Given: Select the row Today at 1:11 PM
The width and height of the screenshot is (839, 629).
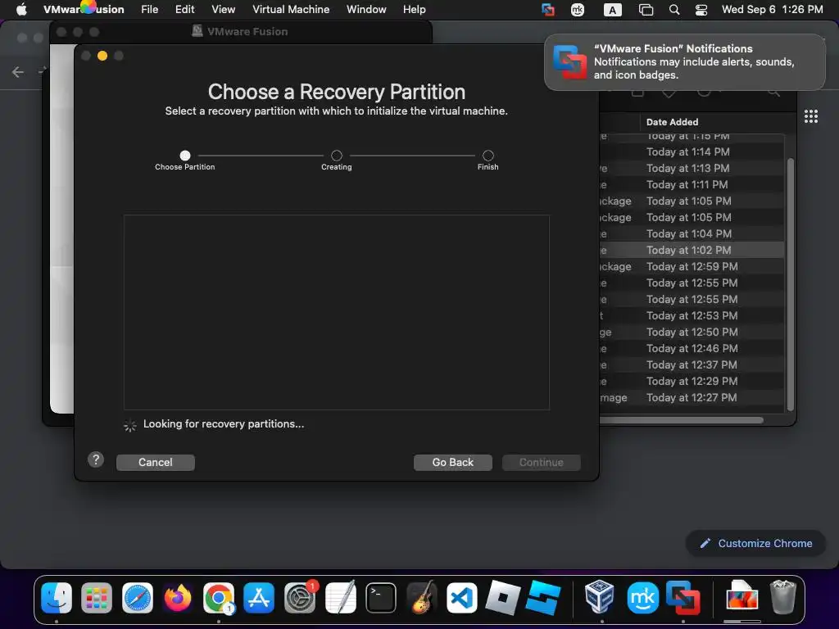Looking at the screenshot, I should tap(692, 184).
